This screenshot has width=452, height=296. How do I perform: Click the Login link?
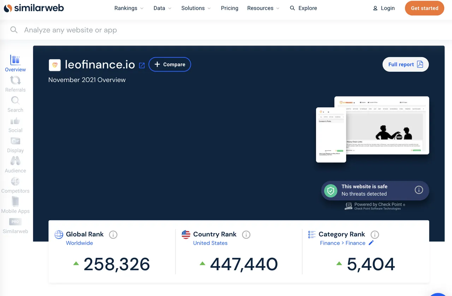[x=384, y=8]
